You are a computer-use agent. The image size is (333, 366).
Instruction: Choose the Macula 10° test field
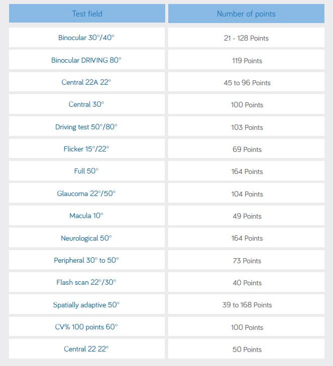point(86,216)
